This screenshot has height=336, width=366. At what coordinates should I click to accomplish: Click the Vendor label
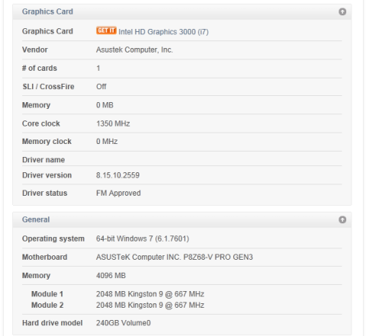(x=35, y=50)
